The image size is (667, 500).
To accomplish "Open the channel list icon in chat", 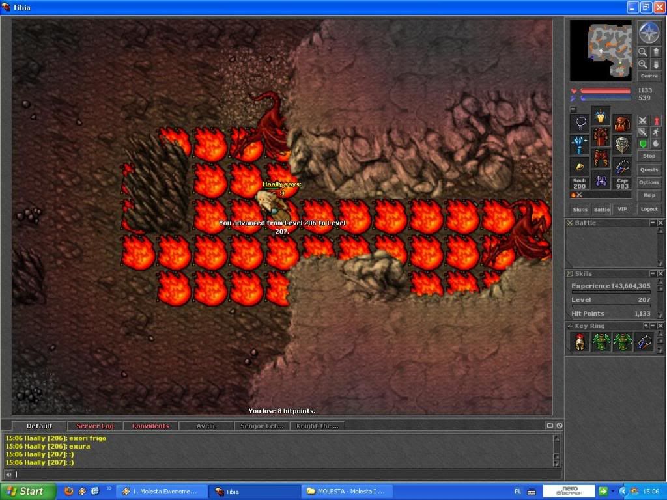I will (x=550, y=426).
